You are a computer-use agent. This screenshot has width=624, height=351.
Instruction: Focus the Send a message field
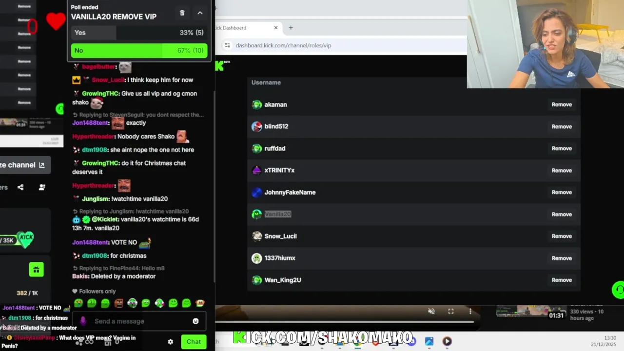[x=139, y=321]
